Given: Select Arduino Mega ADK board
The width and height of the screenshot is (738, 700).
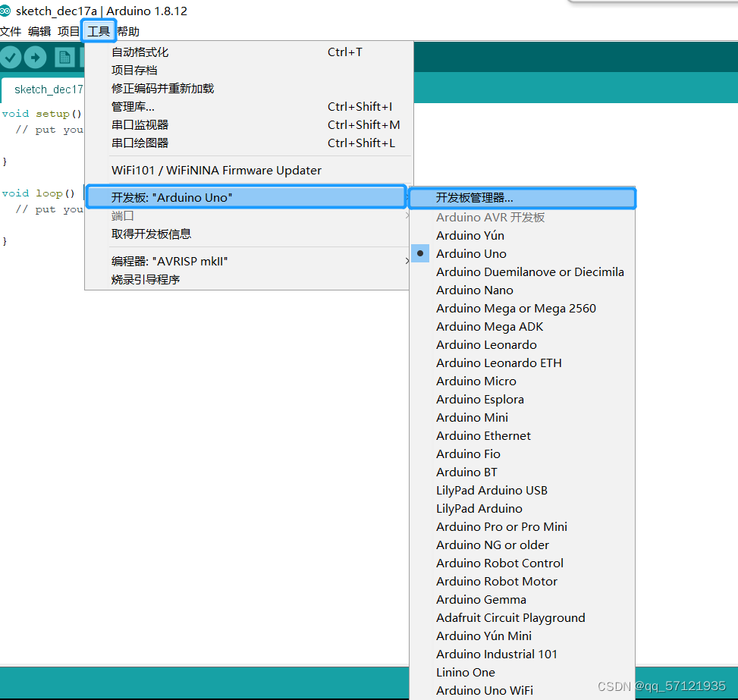Looking at the screenshot, I should point(523,327).
